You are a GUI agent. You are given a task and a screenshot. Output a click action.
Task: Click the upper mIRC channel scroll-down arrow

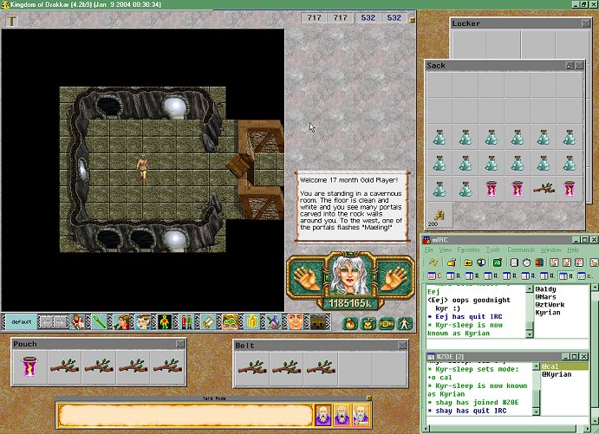pos(530,334)
